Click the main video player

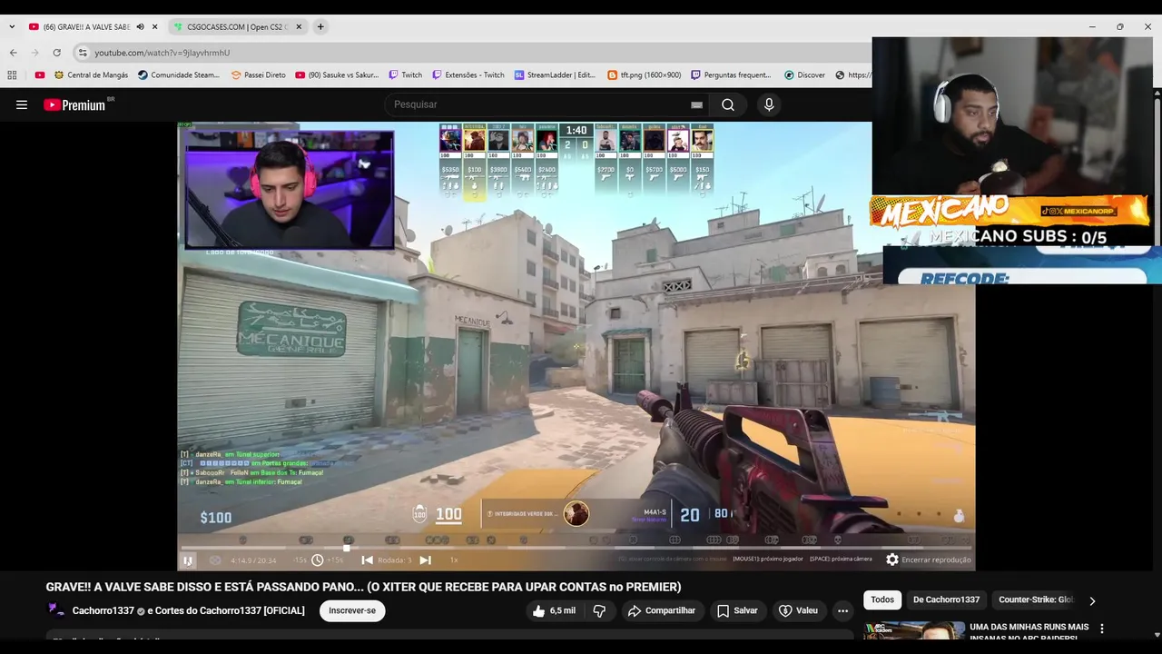[576, 345]
